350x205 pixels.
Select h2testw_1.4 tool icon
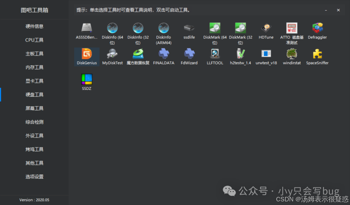[240, 54]
